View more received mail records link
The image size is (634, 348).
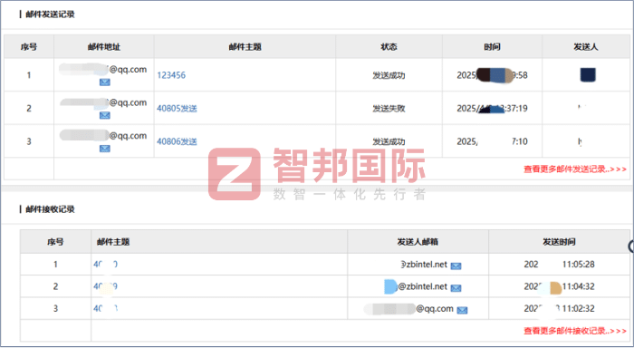coord(575,331)
